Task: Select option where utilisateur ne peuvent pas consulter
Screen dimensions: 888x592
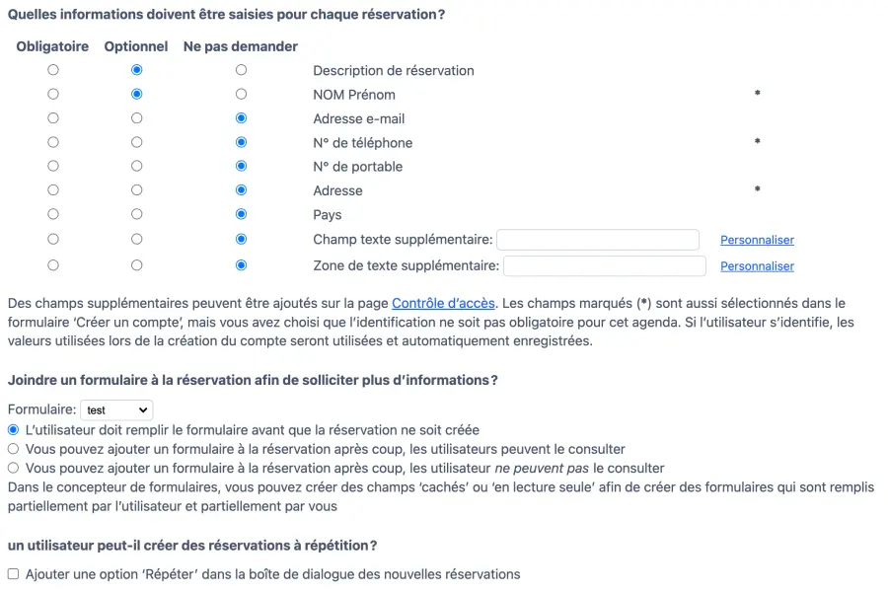Action: (x=14, y=468)
